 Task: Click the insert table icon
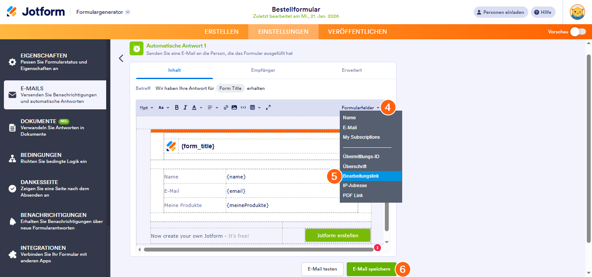pos(253,108)
